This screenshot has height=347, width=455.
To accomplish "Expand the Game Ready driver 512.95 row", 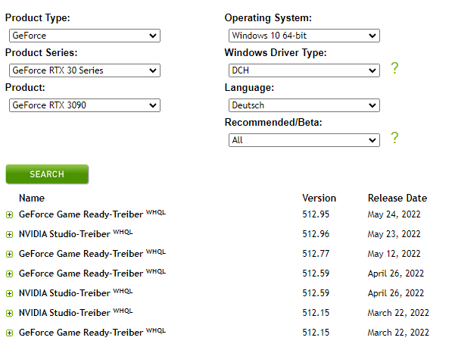I will 10,215.
